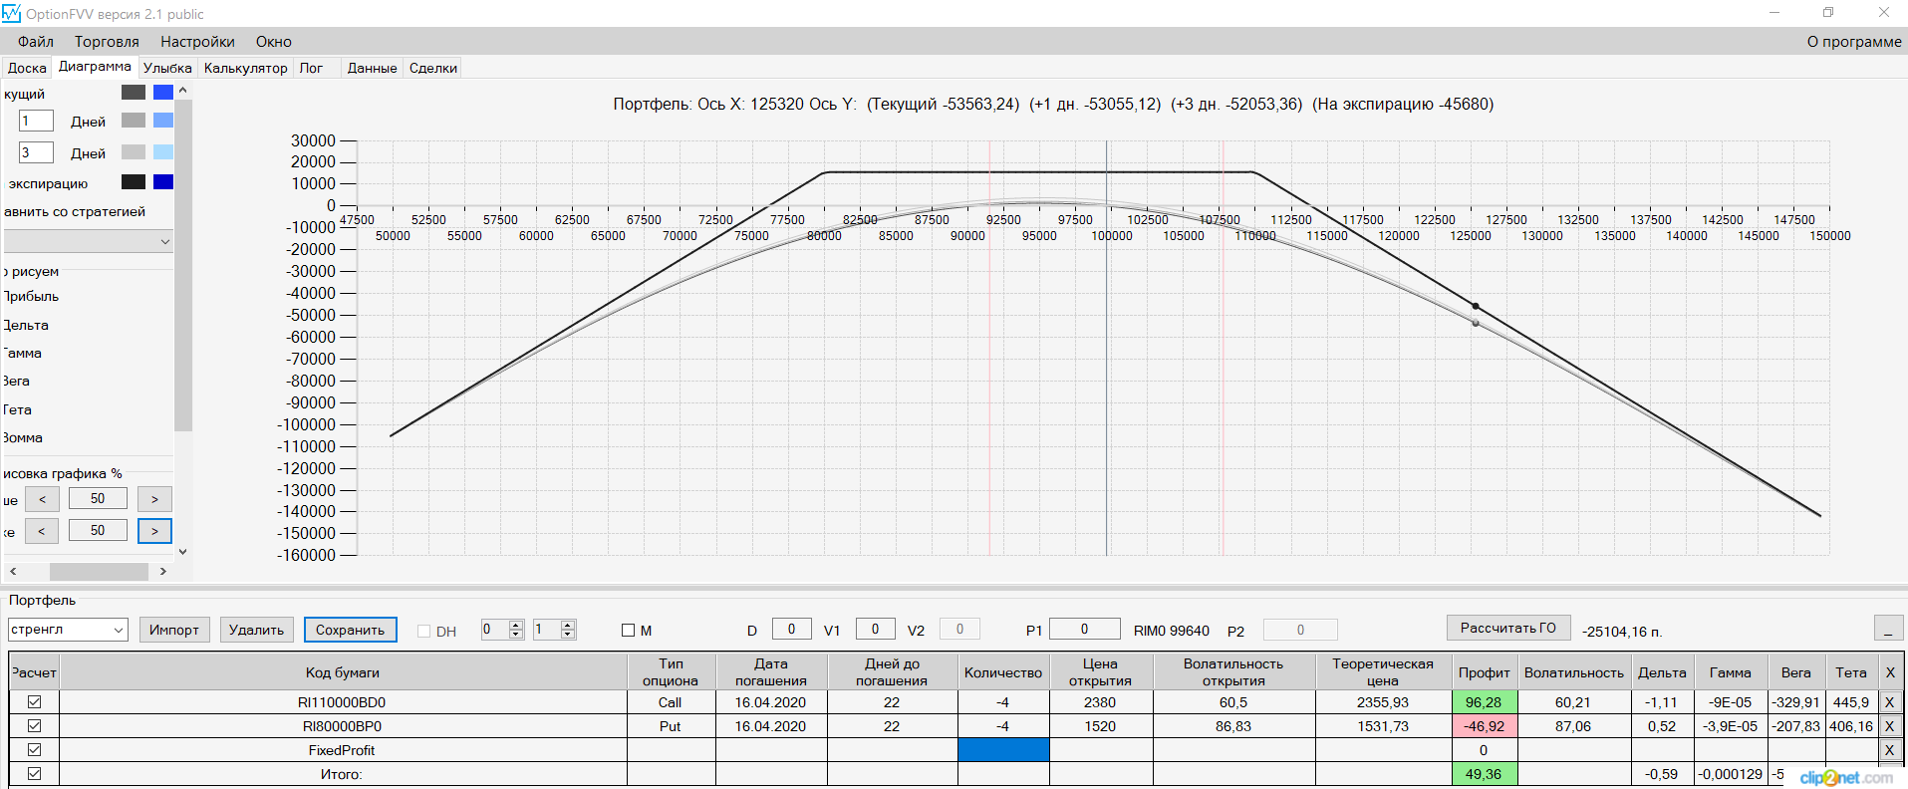Toggle the DH checkbox
This screenshot has width=1908, height=789.
(423, 631)
